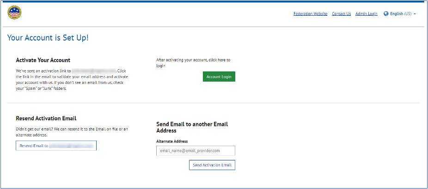The image size is (428, 189).
Task: Open the Federation Website link
Action: tap(310, 14)
